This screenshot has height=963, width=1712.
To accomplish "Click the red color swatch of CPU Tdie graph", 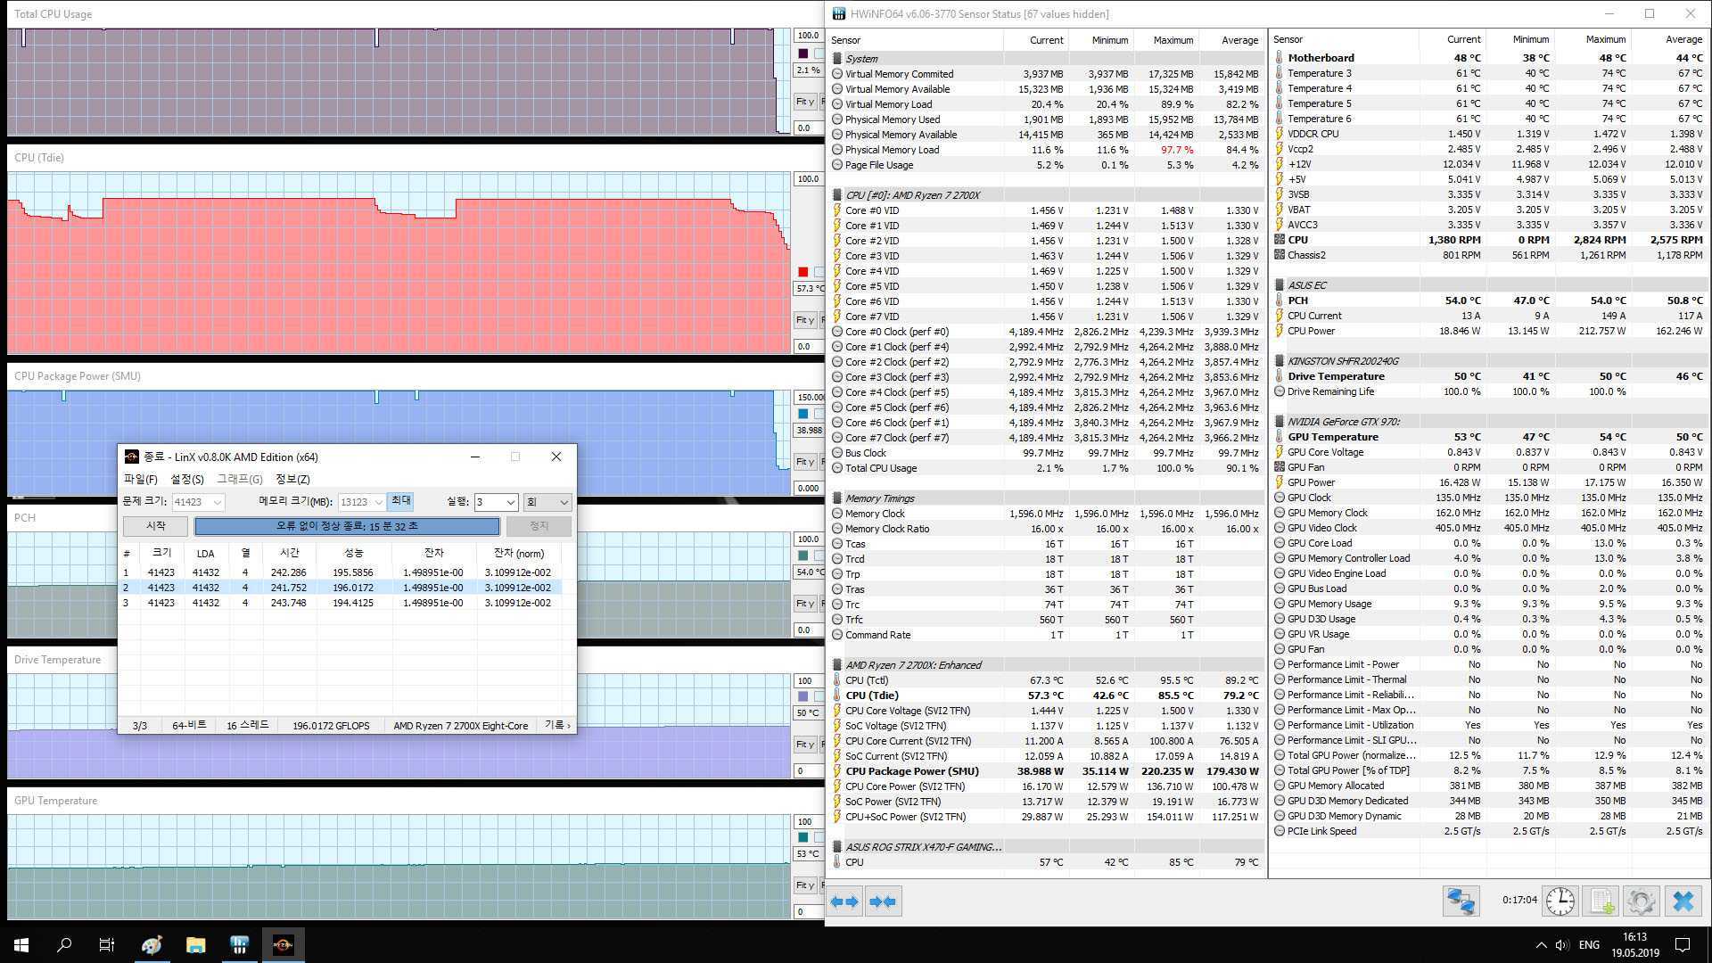I will tap(802, 272).
